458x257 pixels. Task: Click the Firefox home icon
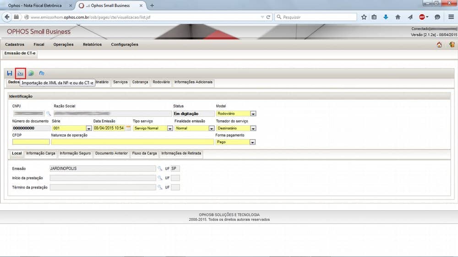coord(398,17)
